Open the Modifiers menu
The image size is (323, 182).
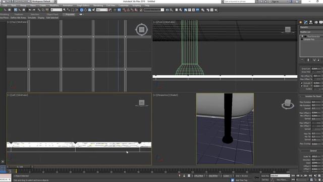[54, 6]
